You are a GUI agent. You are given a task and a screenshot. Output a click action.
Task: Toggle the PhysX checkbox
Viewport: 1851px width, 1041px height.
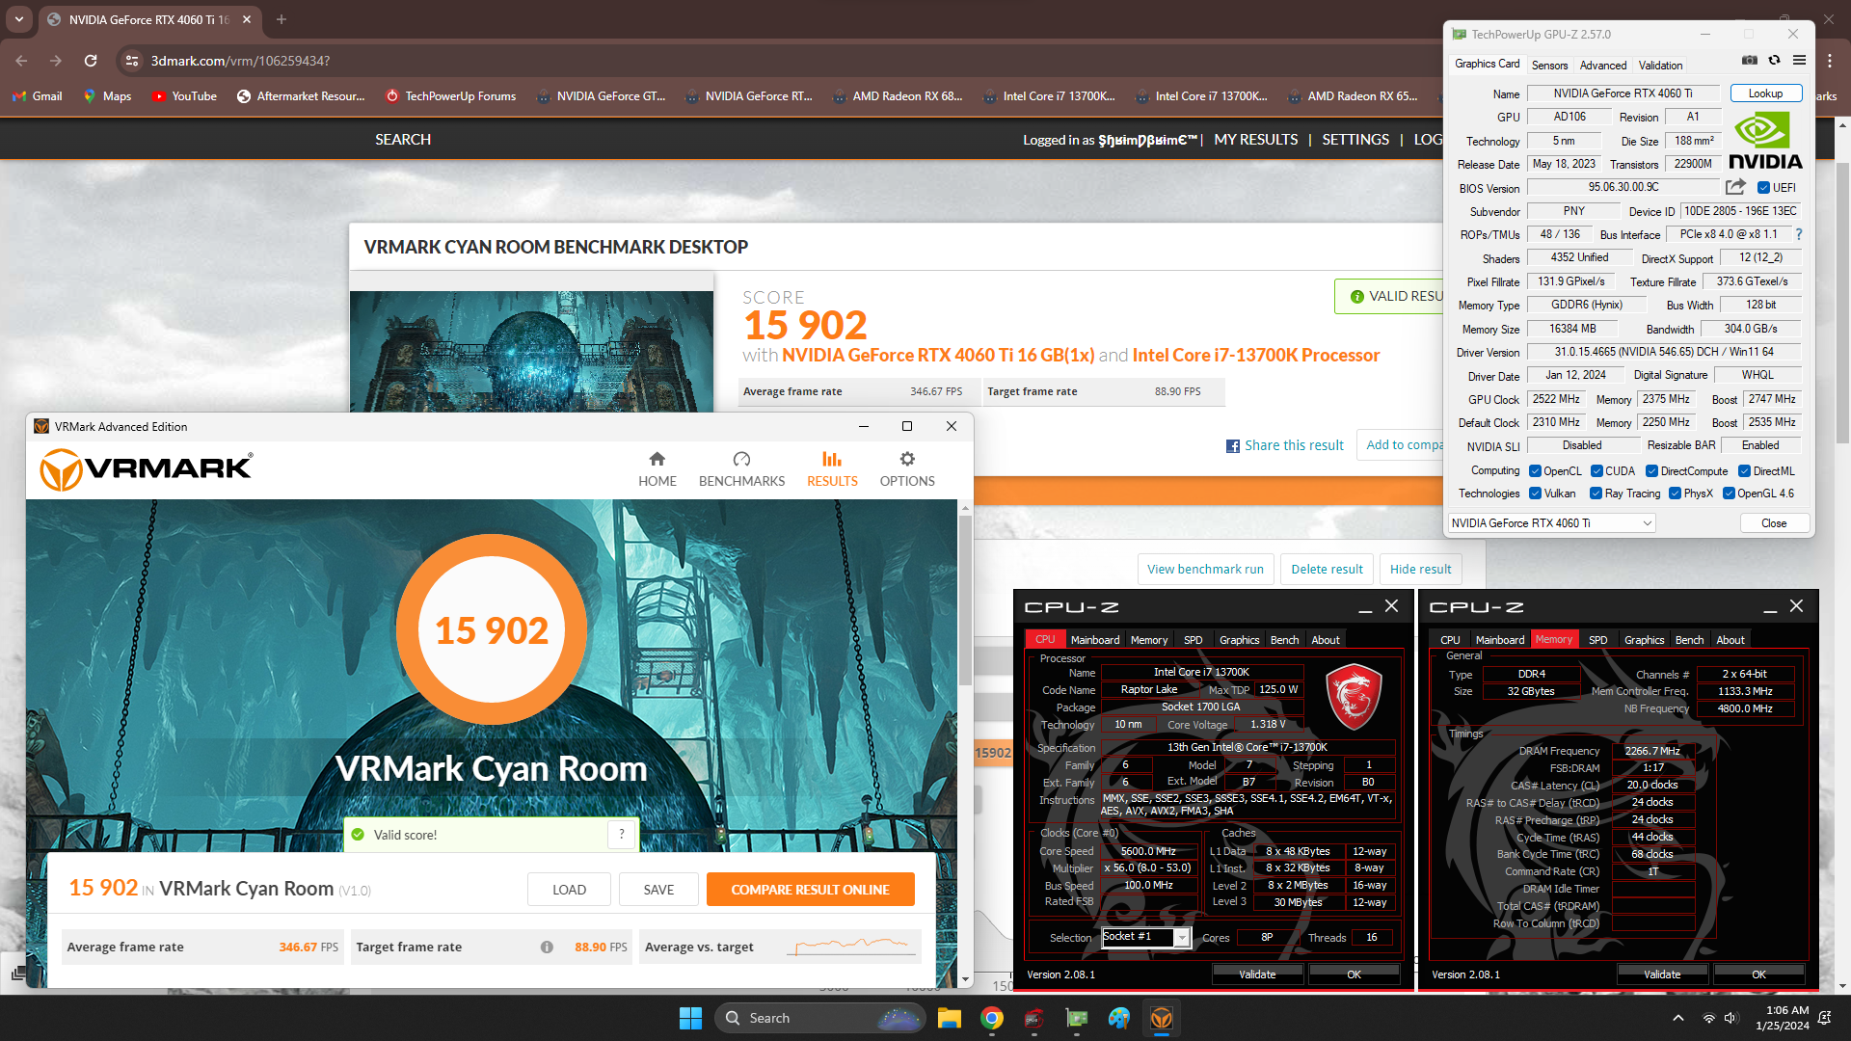pyautogui.click(x=1675, y=494)
